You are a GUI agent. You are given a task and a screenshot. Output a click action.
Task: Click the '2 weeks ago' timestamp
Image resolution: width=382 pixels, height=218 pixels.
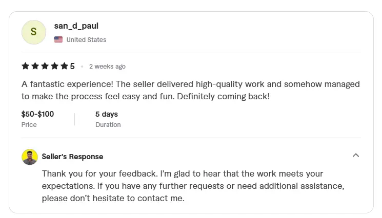coord(107,67)
